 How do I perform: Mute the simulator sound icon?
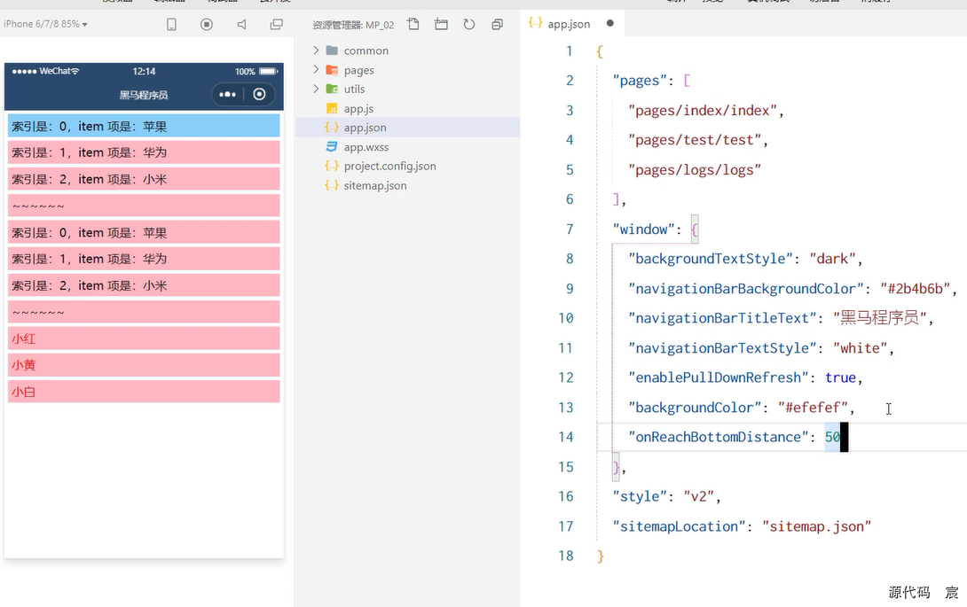click(x=241, y=24)
